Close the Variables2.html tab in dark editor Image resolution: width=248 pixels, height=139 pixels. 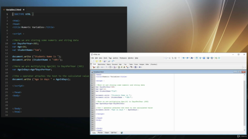[x=24, y=10]
